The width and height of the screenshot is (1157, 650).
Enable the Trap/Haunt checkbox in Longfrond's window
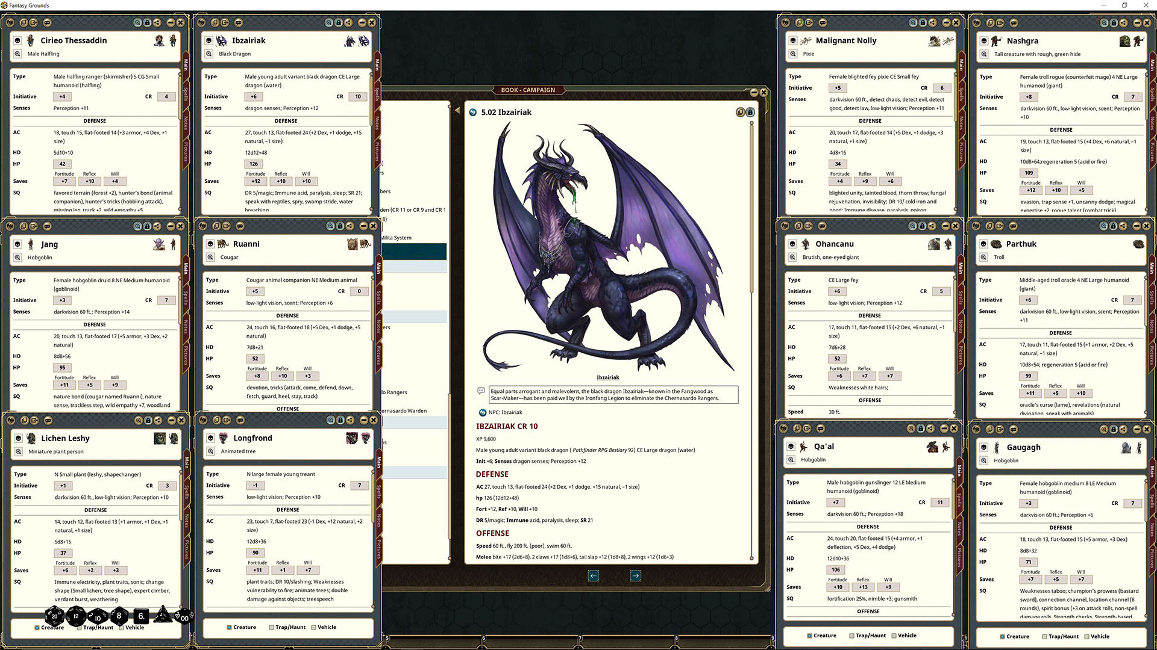(272, 627)
